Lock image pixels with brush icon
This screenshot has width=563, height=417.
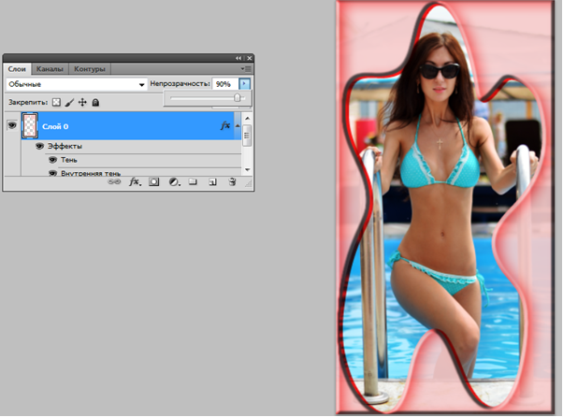click(69, 102)
